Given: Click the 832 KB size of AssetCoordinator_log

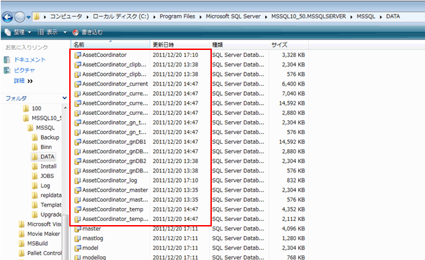Looking at the screenshot, I should [295, 181].
